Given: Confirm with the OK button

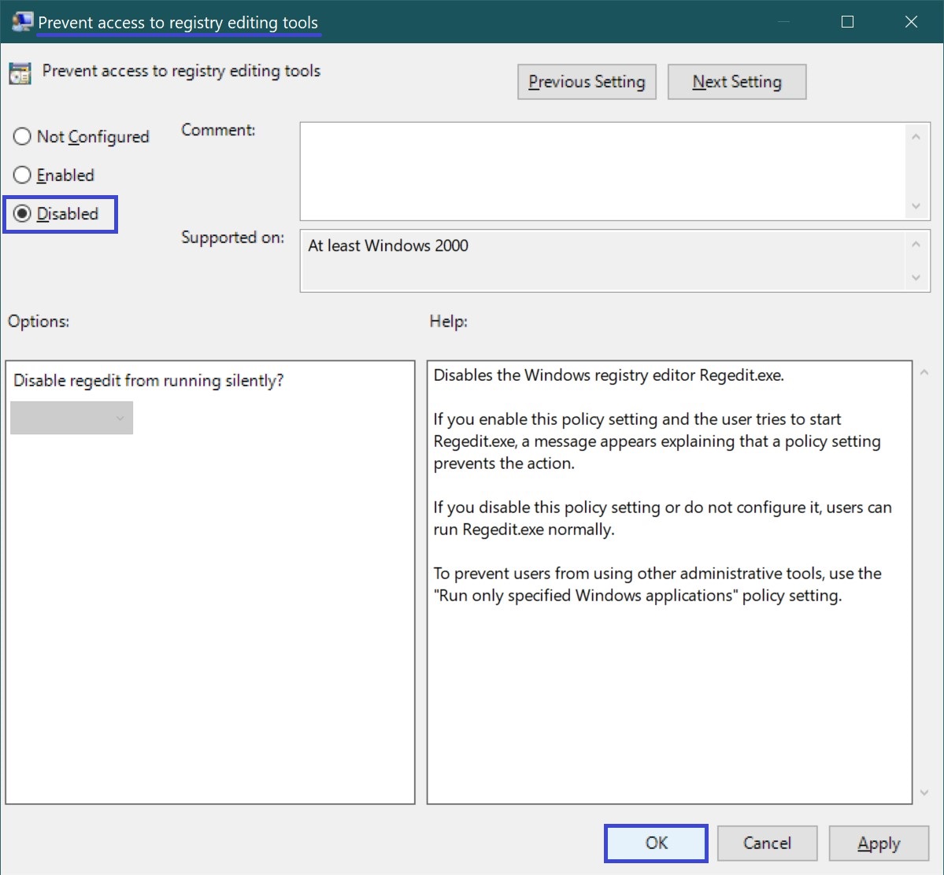Looking at the screenshot, I should tap(656, 843).
